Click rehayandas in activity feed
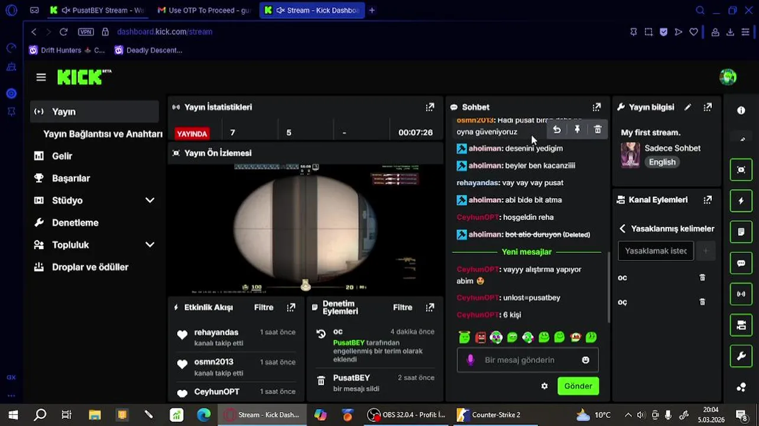 point(216,333)
